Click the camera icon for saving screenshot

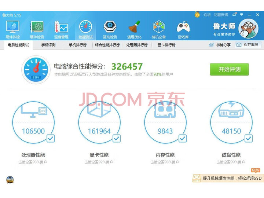coord(239,45)
